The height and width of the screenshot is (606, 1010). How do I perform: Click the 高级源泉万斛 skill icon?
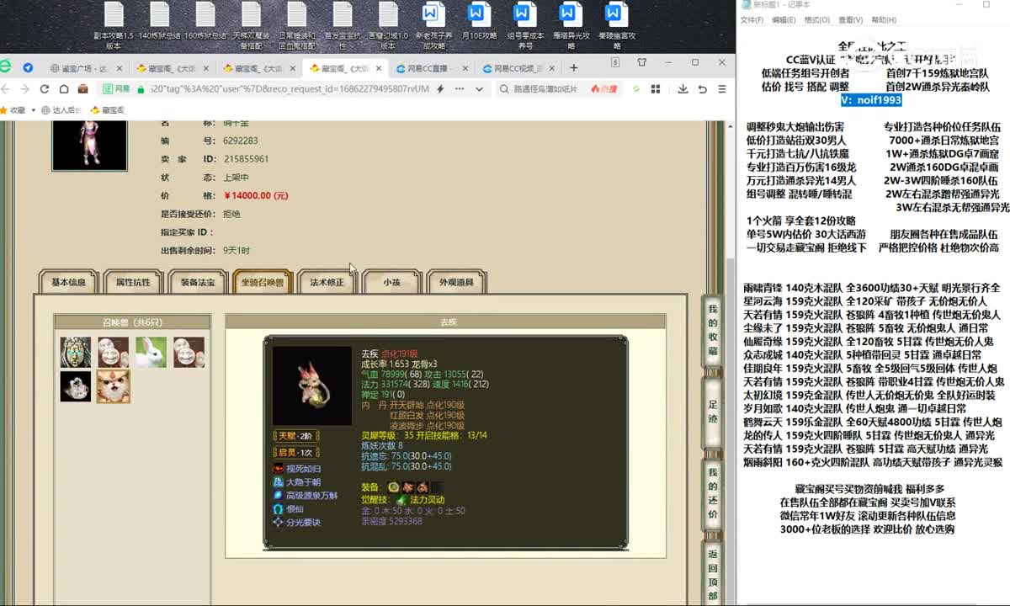279,496
